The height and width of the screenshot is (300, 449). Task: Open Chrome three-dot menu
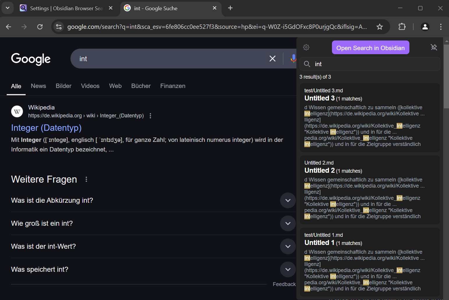(x=441, y=27)
